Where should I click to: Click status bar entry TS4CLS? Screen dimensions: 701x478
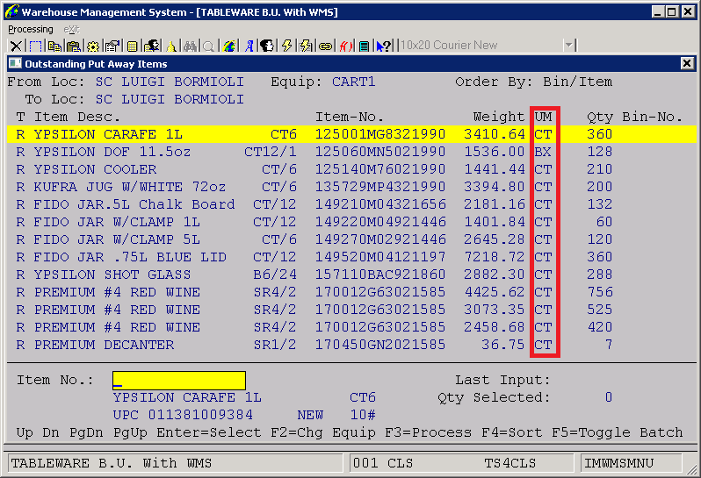510,463
